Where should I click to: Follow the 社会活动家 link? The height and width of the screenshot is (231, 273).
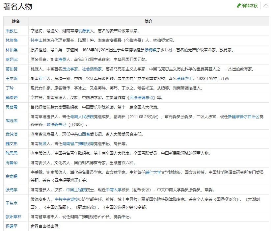click(x=92, y=69)
